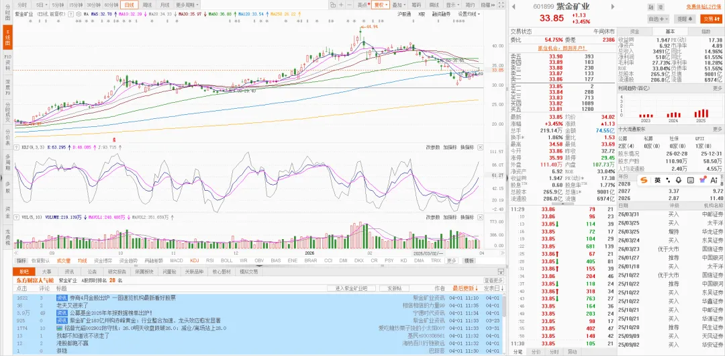Viewport: 725px width, 356px height.
Task: Switch to 60分钟 chart period
Action: 110,5
